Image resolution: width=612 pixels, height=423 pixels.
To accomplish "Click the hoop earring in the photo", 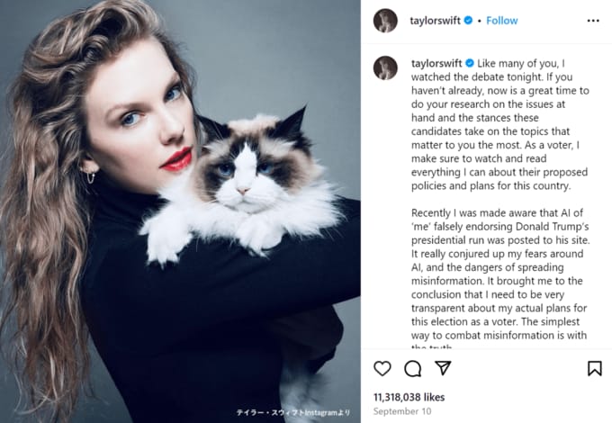I will 90,176.
